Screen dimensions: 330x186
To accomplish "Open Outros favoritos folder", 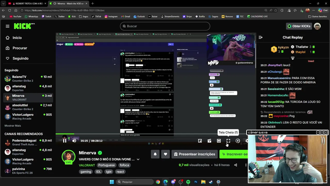I will pyautogui.click(x=318, y=17).
